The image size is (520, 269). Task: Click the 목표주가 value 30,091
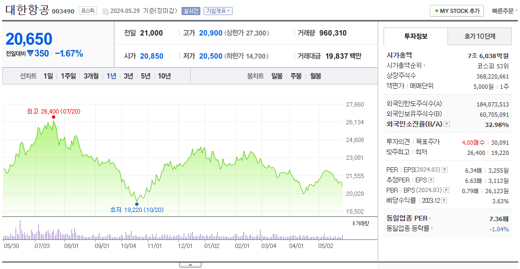pos(500,142)
